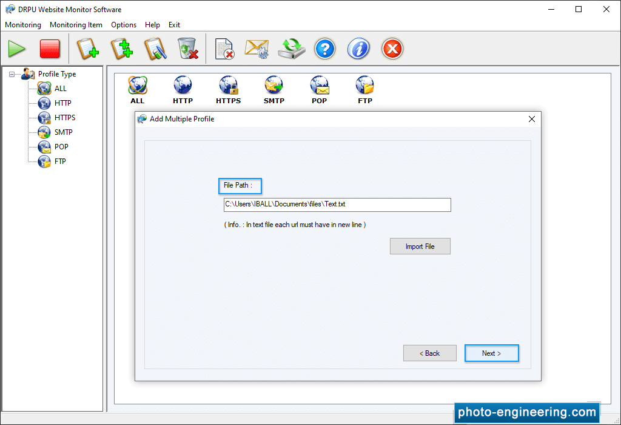
Task: Select Profile Type root in the tree
Action: point(56,74)
